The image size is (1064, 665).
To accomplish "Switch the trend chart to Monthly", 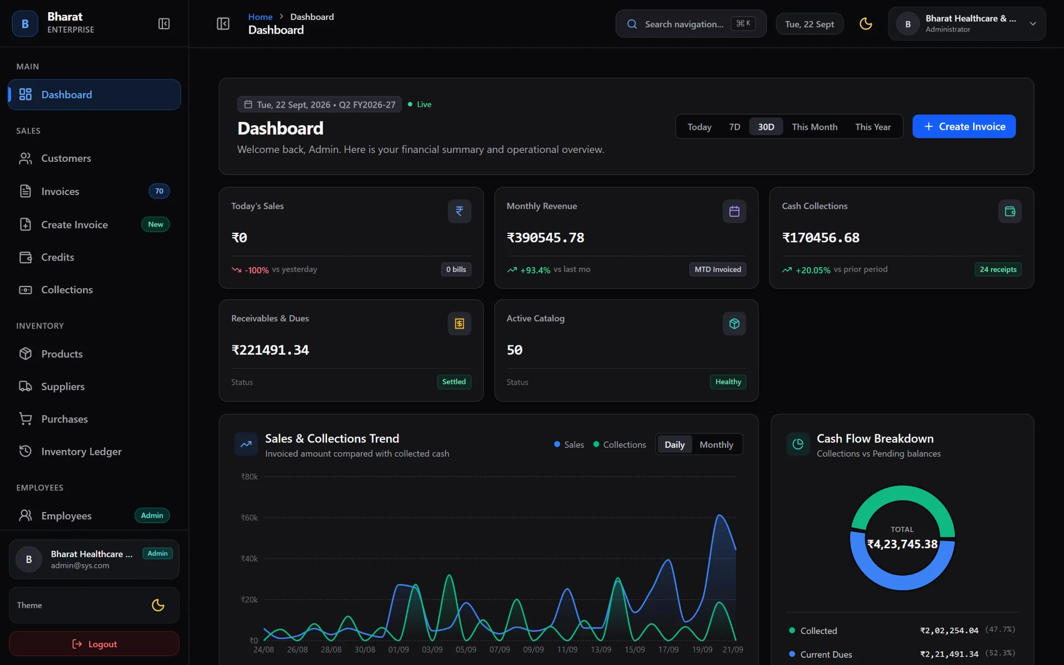I will (x=716, y=444).
